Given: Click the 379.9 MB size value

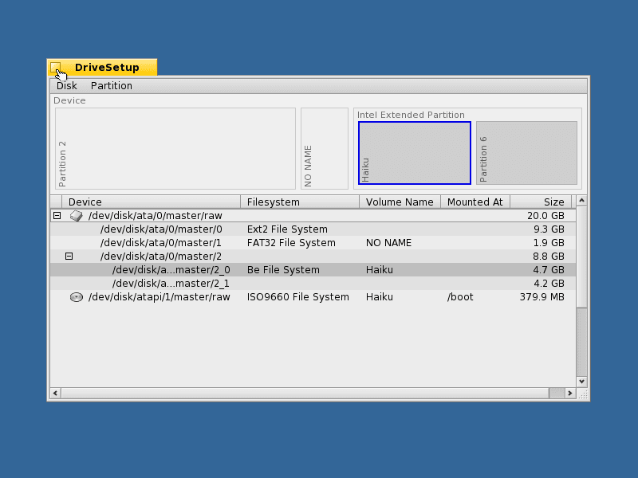Looking at the screenshot, I should [542, 297].
